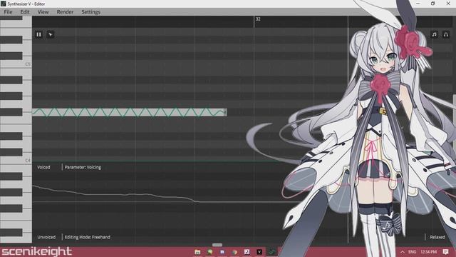Click the Parameter: Voicing selector

pos(83,167)
